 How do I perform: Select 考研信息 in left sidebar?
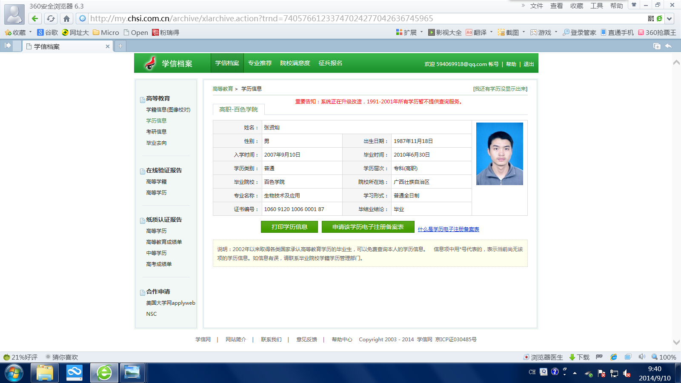click(x=156, y=131)
